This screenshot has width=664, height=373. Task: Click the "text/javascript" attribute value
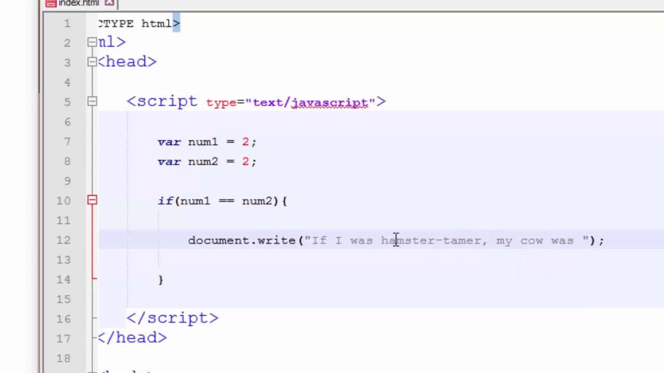pyautogui.click(x=310, y=103)
